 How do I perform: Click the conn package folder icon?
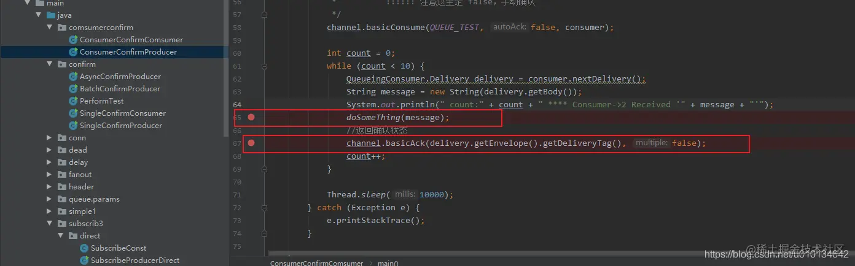pos(62,138)
